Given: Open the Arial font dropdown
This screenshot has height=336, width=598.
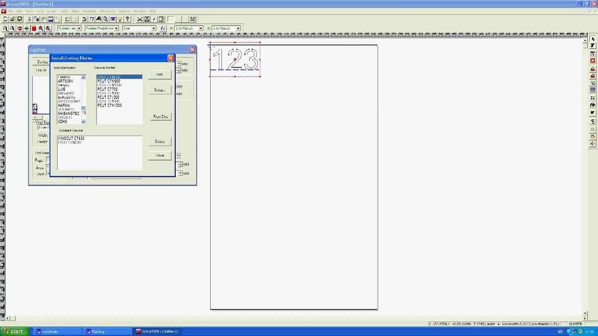Looking at the screenshot, I should [153, 28].
